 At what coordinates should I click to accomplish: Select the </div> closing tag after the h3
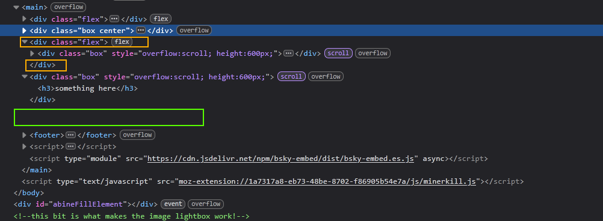pos(43,100)
